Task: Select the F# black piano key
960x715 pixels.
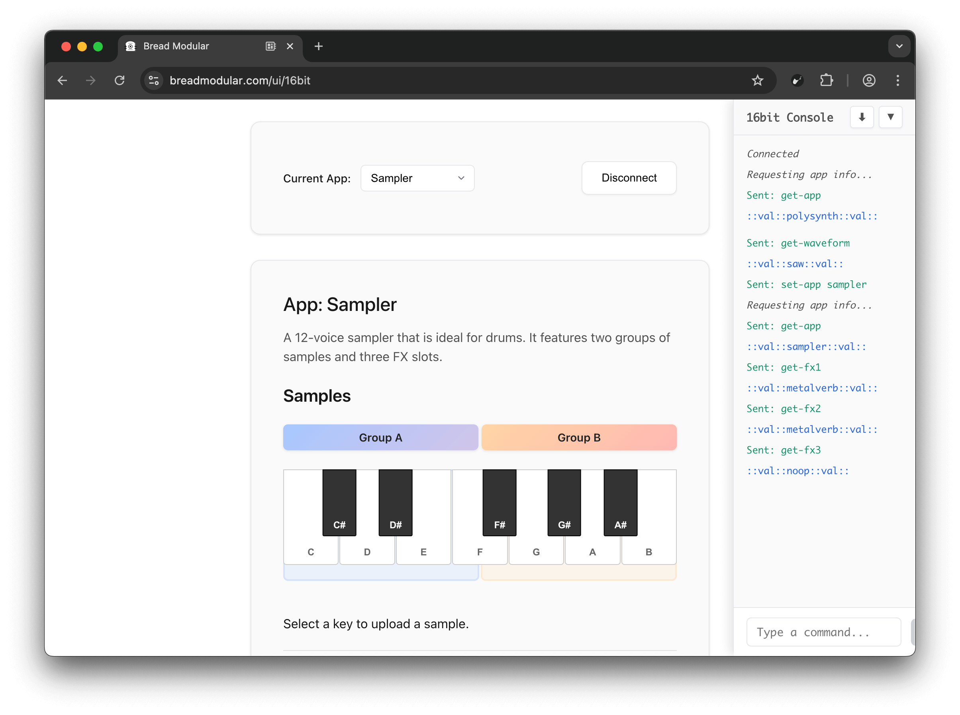Action: (499, 502)
